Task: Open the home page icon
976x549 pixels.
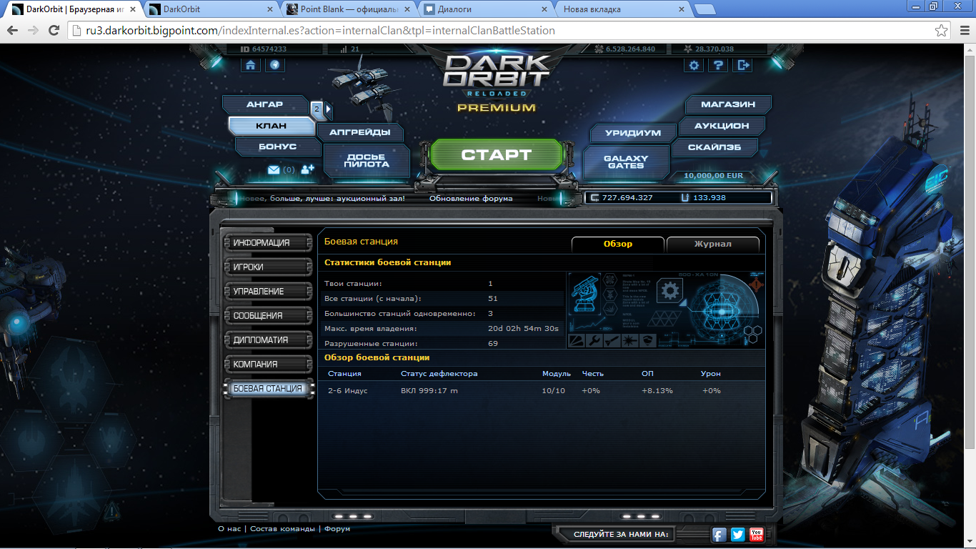Action: tap(250, 65)
